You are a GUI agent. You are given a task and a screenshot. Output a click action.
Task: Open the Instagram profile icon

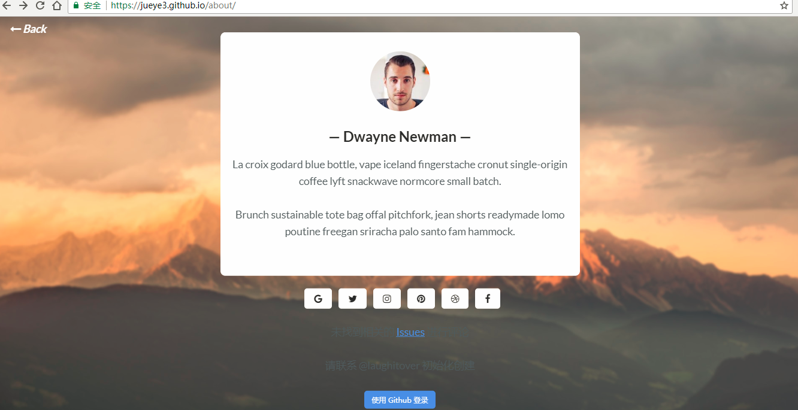(x=387, y=299)
